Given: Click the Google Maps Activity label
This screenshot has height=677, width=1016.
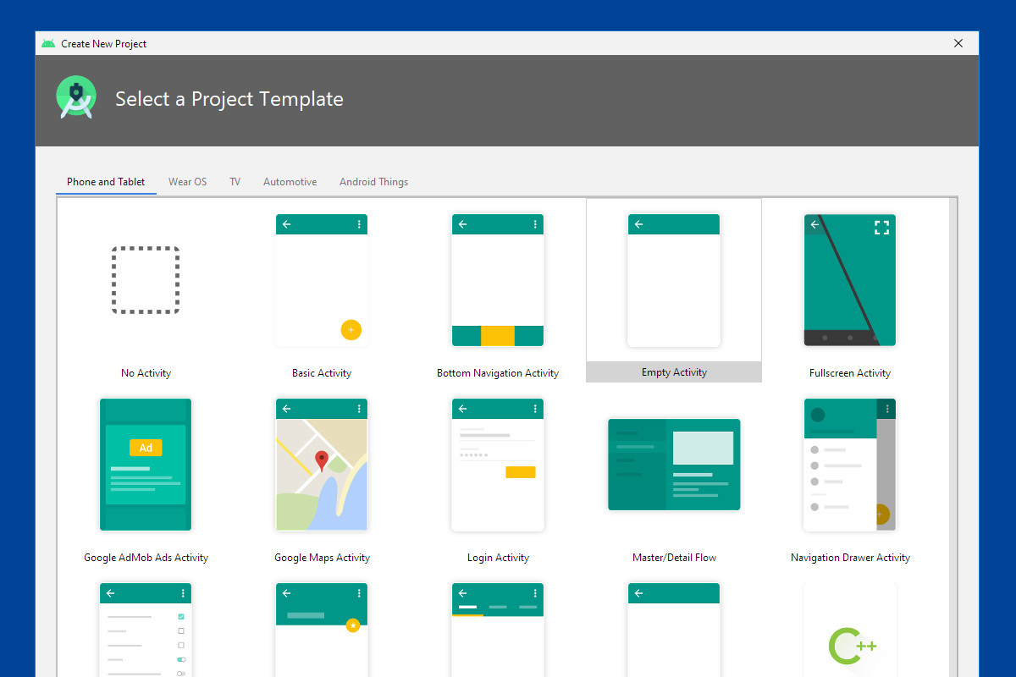Looking at the screenshot, I should click(322, 558).
